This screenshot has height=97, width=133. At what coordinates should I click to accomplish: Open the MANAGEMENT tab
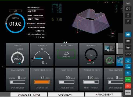104,95
